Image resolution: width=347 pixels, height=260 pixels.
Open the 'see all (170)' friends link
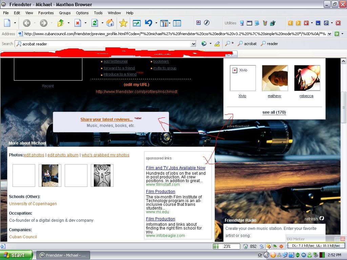(274, 112)
